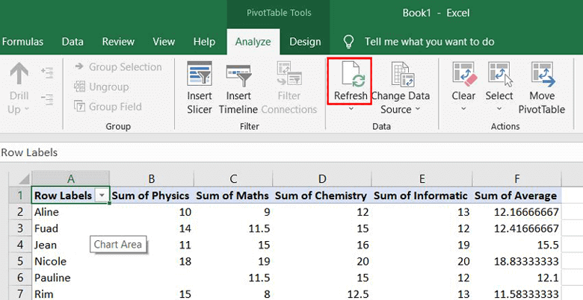Insert a Slicer for the pivot table
This screenshot has width=583, height=300.
(200, 75)
